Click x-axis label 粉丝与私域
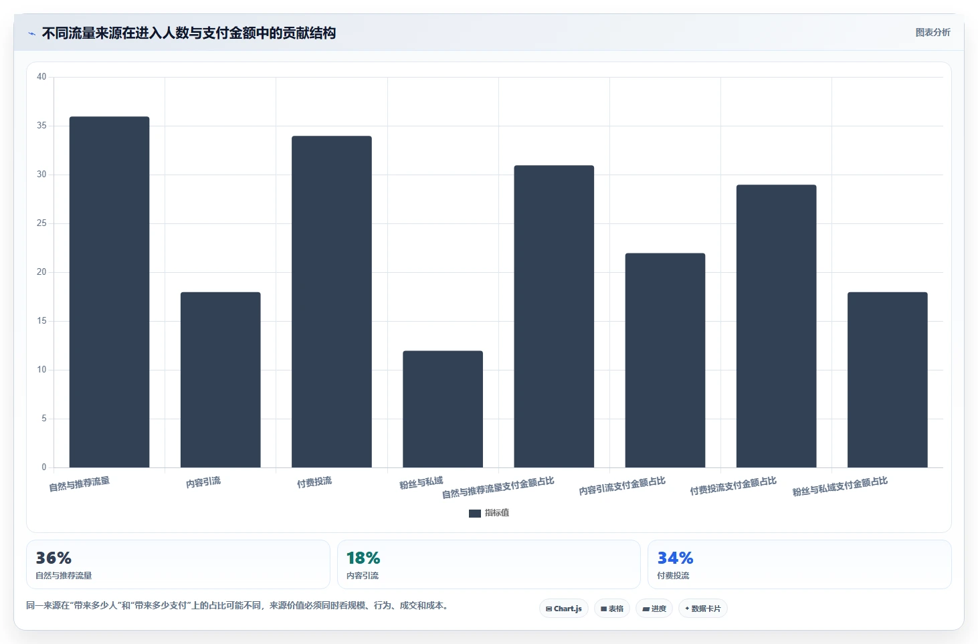 (x=421, y=483)
